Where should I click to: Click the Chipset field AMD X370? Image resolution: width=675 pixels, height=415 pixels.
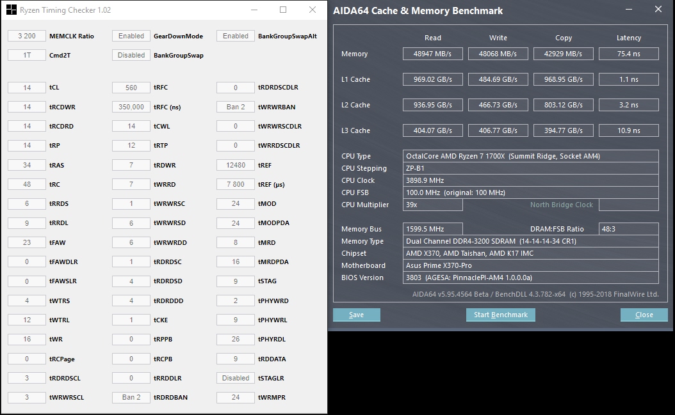(531, 253)
